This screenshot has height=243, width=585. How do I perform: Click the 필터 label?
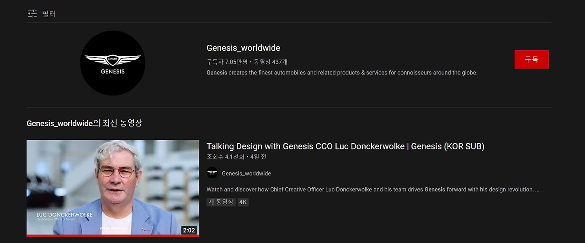tap(49, 14)
